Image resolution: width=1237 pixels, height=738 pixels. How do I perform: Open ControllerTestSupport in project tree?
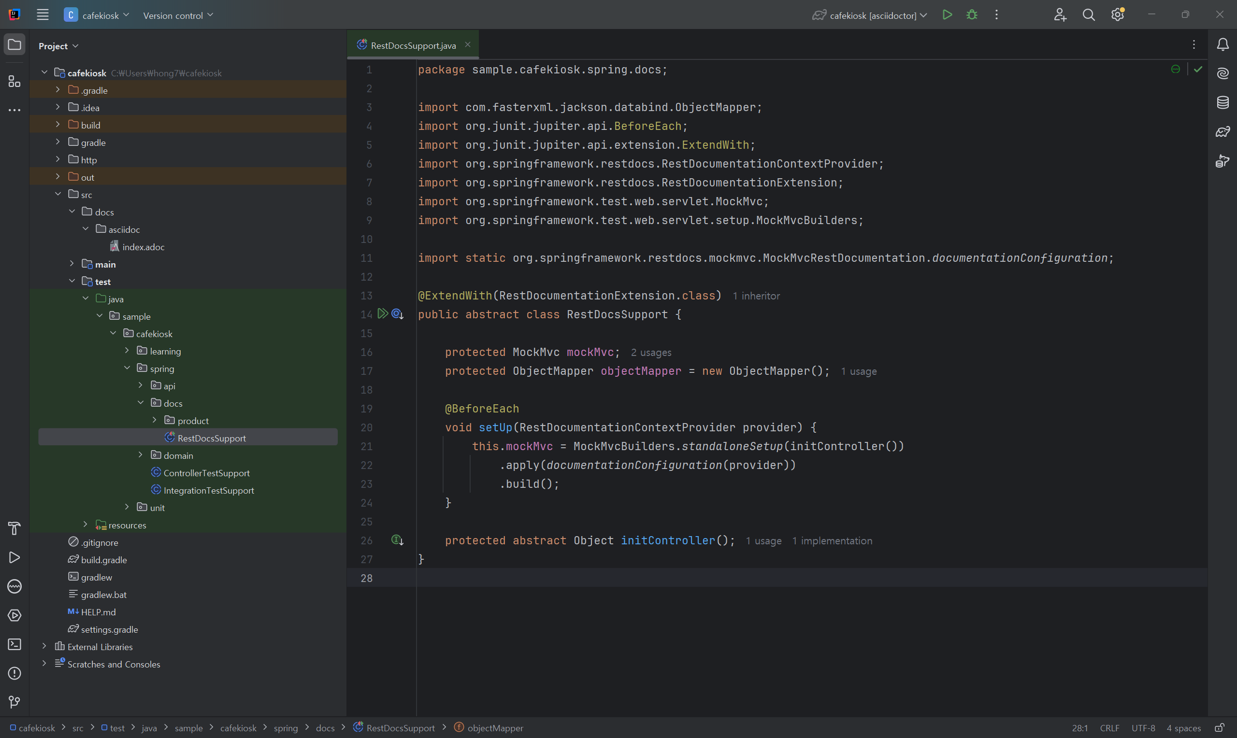(206, 473)
